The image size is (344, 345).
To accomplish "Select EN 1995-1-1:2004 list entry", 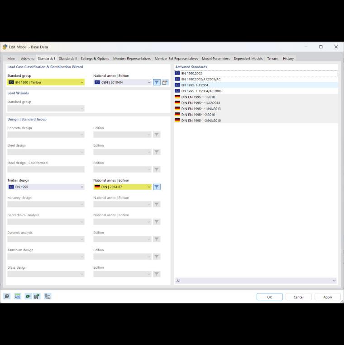I will [256, 85].
